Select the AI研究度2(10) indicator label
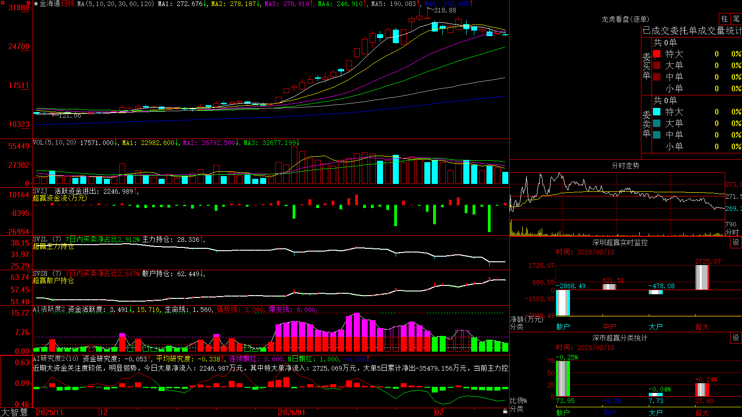This screenshot has height=417, width=742. point(56,359)
